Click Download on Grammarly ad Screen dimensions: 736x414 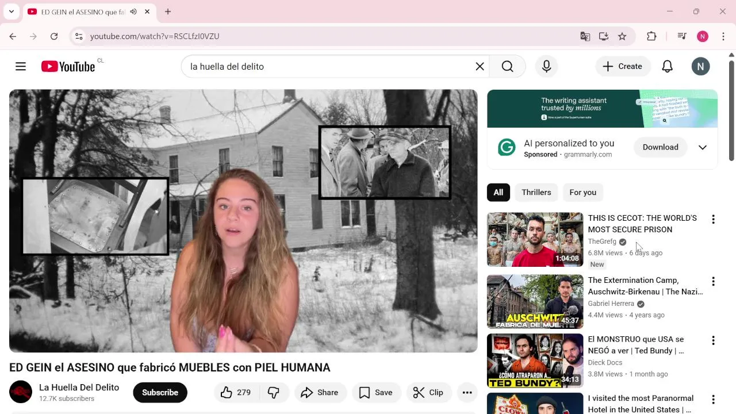click(661, 147)
